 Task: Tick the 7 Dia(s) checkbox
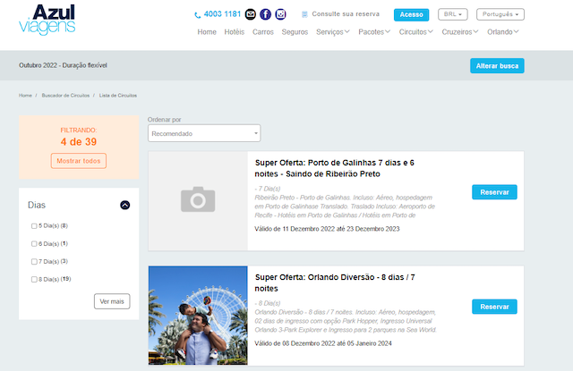pos(34,262)
